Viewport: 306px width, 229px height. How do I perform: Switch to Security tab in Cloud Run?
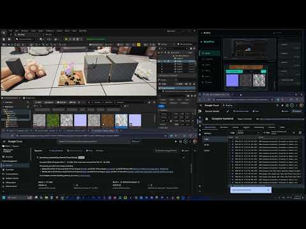(x=272, y=127)
